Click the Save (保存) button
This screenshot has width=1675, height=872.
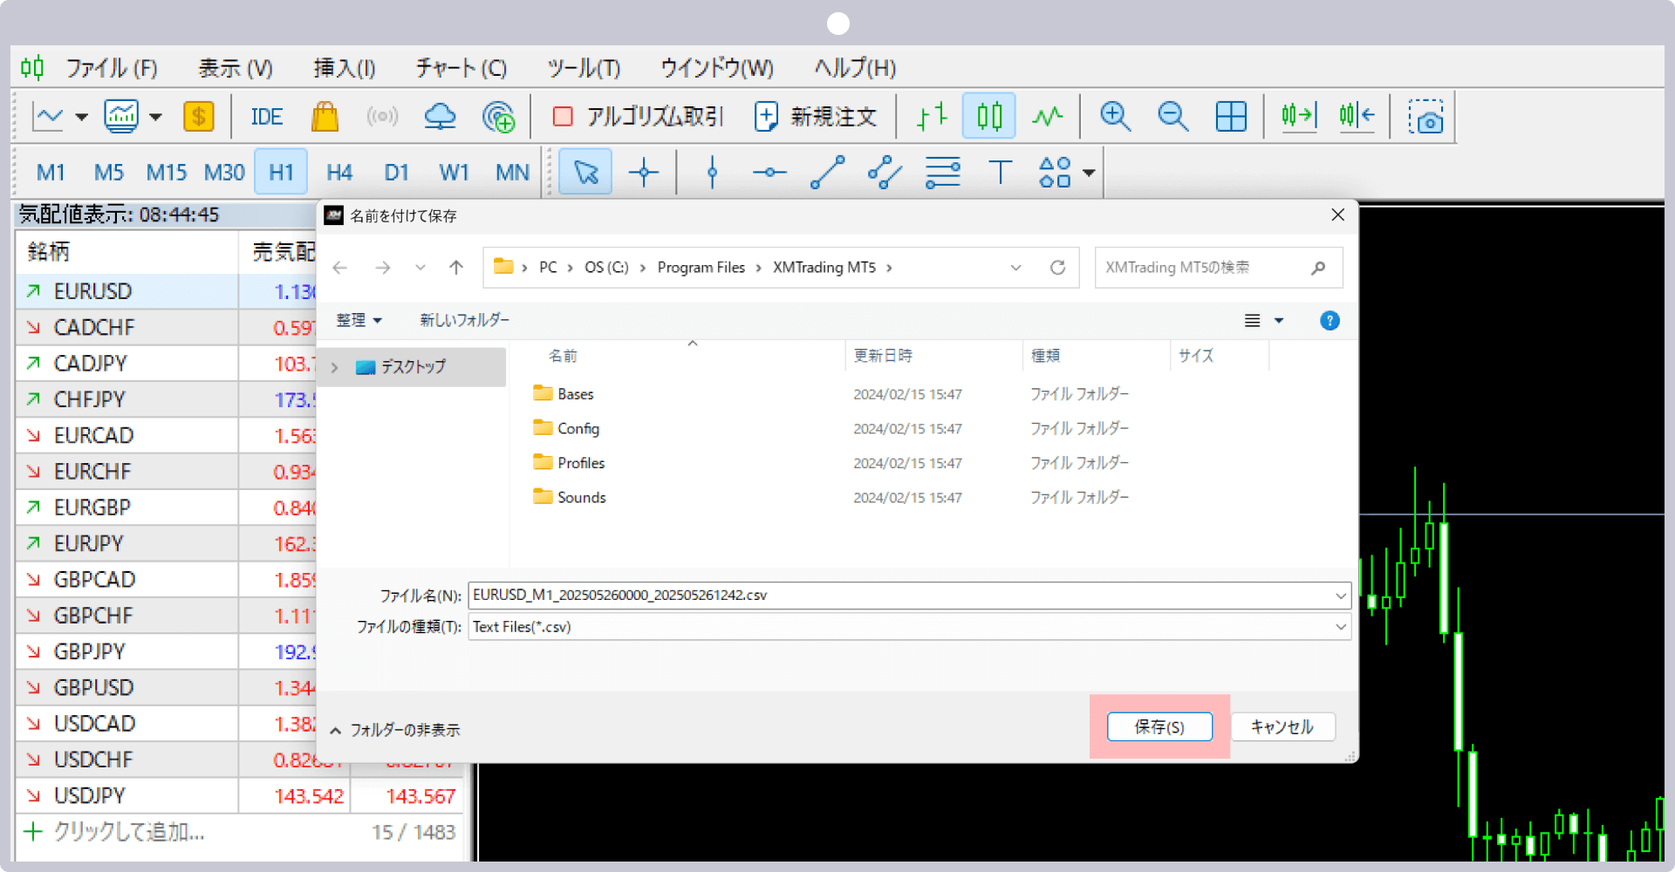[1159, 726]
